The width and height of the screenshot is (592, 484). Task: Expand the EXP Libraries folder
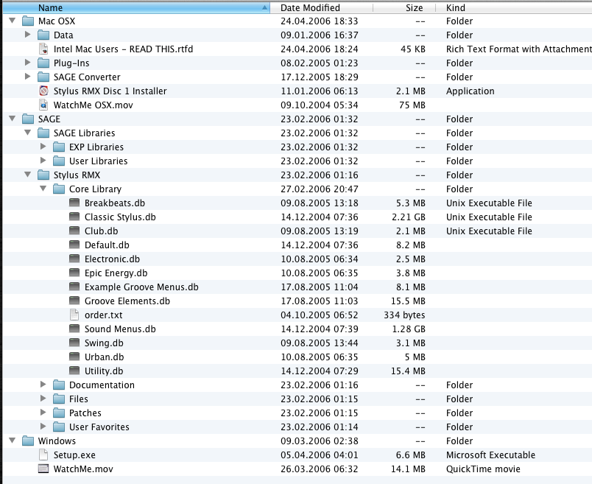[x=43, y=147]
